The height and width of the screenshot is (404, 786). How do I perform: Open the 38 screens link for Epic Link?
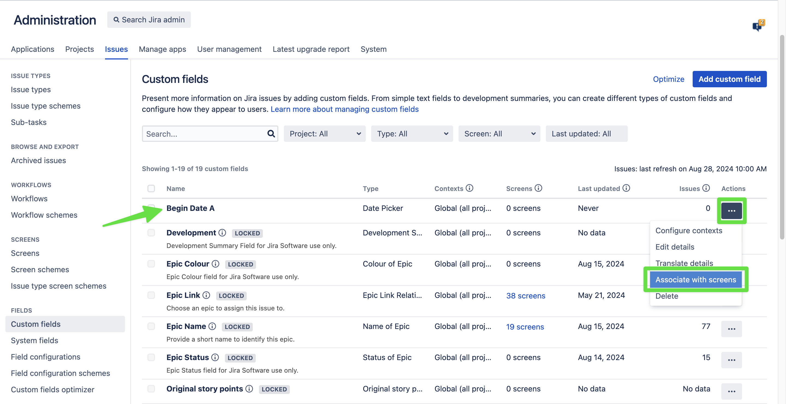tap(525, 295)
